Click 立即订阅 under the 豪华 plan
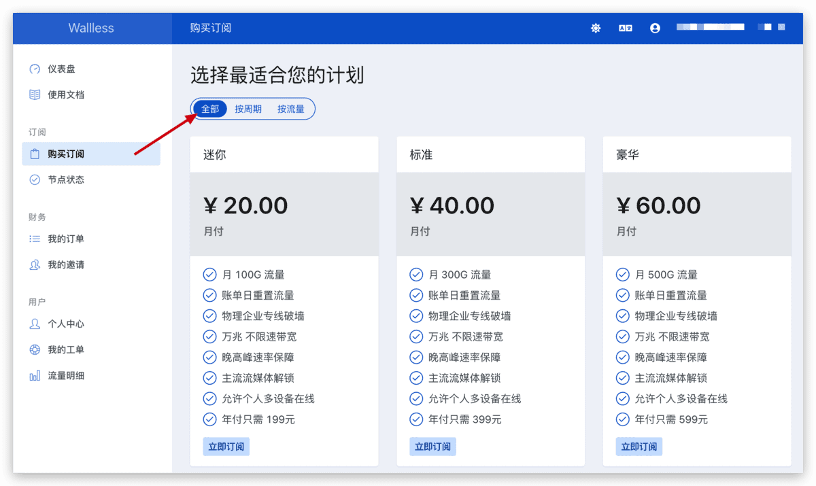 pos(639,446)
